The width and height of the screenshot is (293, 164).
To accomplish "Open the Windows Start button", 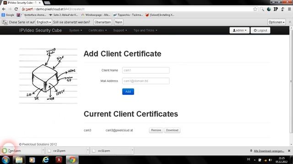I will pyautogui.click(x=5, y=160).
